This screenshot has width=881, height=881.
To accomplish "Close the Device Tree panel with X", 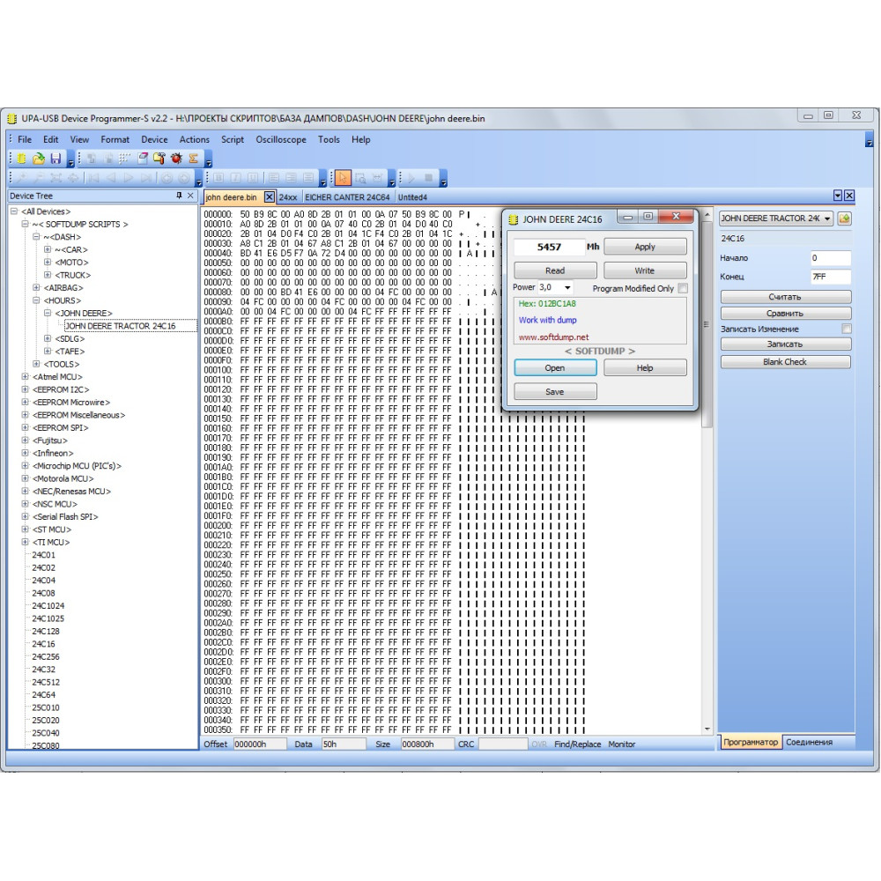I will coord(190,196).
